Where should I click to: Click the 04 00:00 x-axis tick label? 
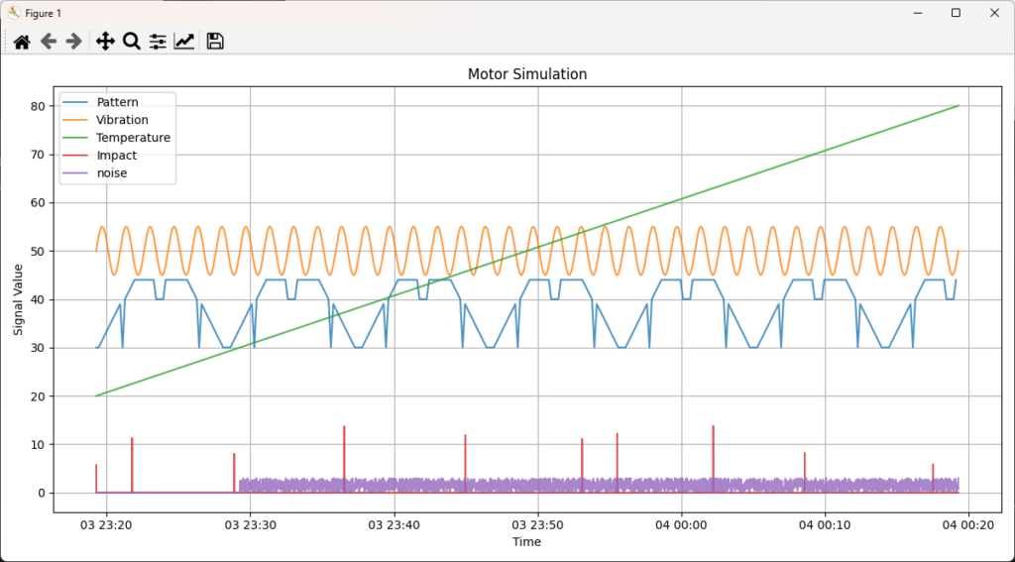click(684, 524)
